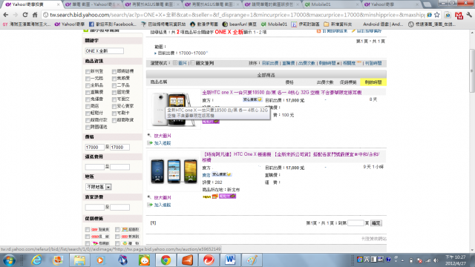475x267 pixels.
Task: Bookmark this page with the star icon
Action: pyautogui.click(x=437, y=15)
